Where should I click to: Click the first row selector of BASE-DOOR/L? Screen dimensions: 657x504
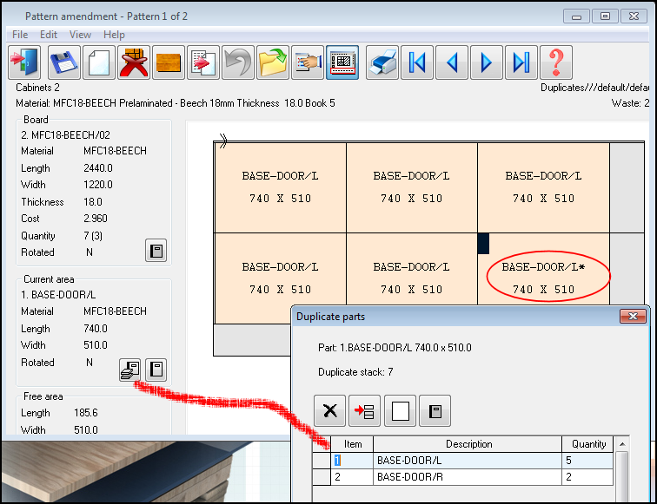click(322, 461)
